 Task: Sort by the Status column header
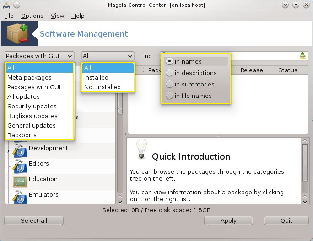tap(288, 70)
